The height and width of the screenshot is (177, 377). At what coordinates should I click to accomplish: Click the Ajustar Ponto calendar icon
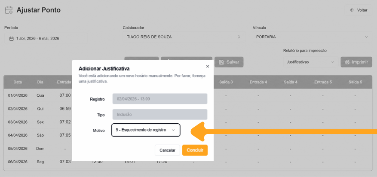(9, 10)
